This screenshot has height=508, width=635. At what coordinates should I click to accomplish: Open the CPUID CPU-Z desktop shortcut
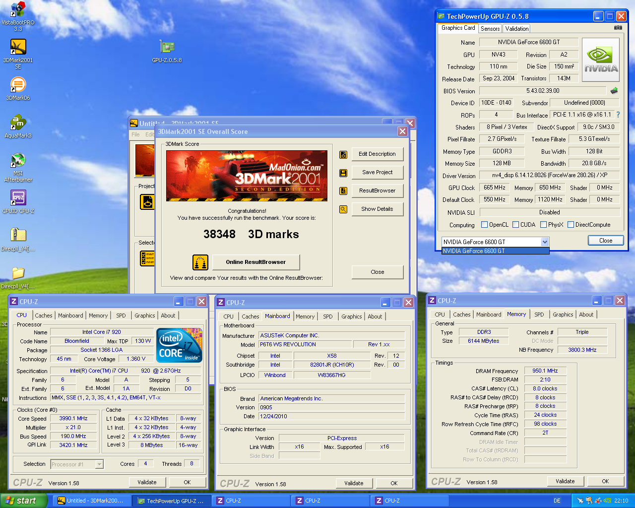click(x=18, y=197)
